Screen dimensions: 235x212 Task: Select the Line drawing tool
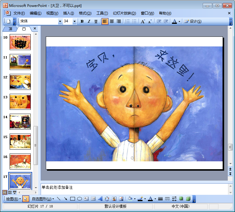pos(59,199)
